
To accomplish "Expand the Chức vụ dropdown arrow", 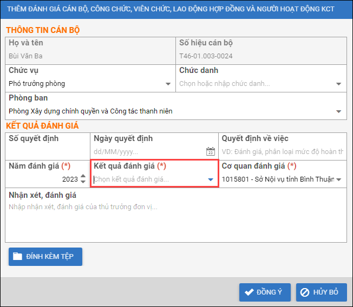I will point(168,84).
